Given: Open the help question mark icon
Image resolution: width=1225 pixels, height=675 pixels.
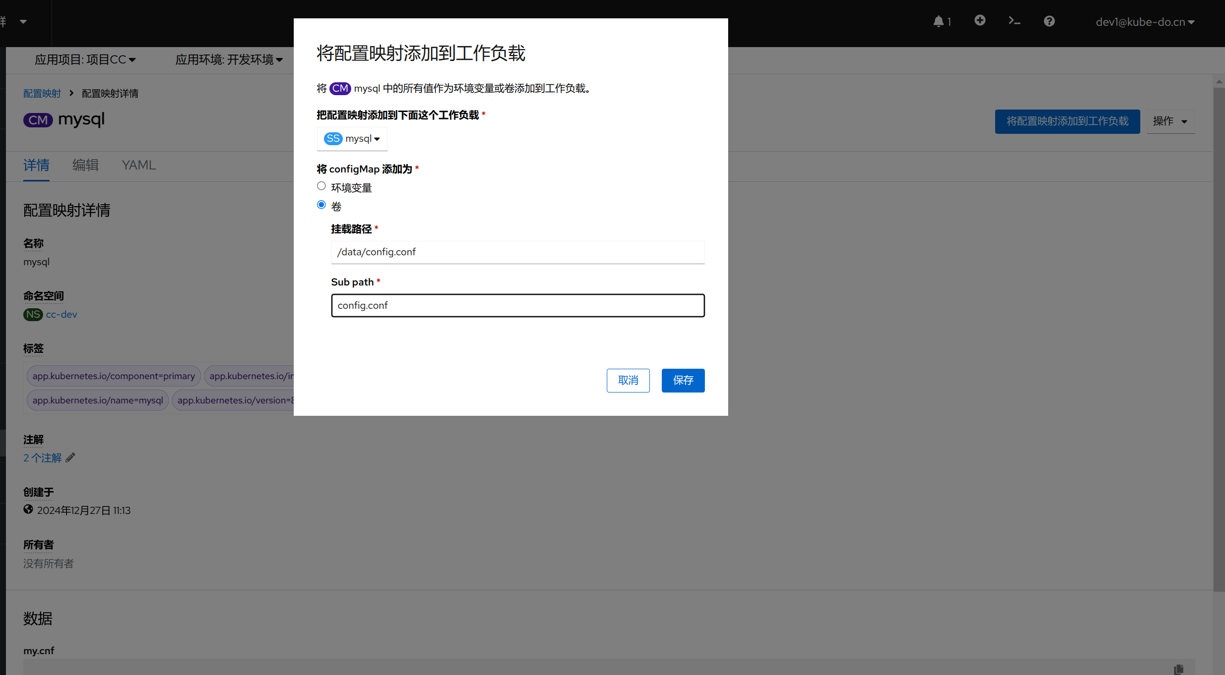Looking at the screenshot, I should pyautogui.click(x=1049, y=21).
